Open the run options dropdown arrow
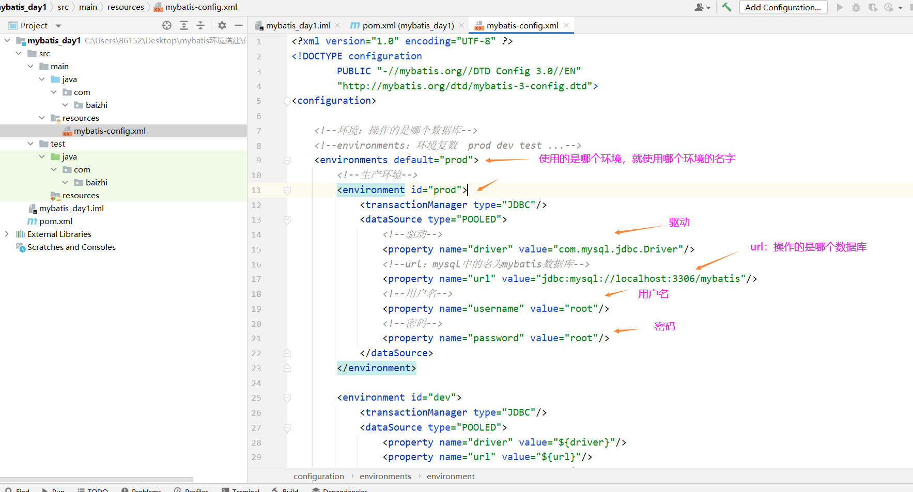The image size is (913, 492). coord(901,8)
